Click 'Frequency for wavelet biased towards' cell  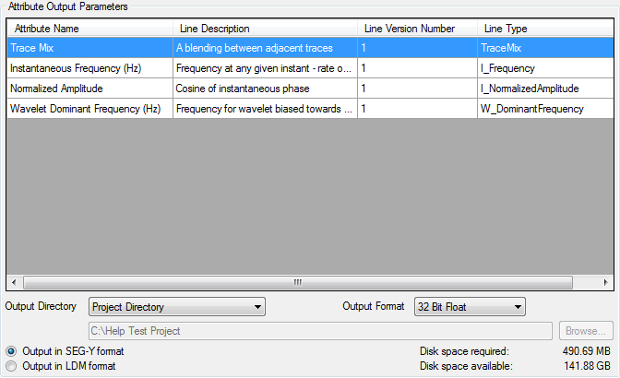point(265,109)
